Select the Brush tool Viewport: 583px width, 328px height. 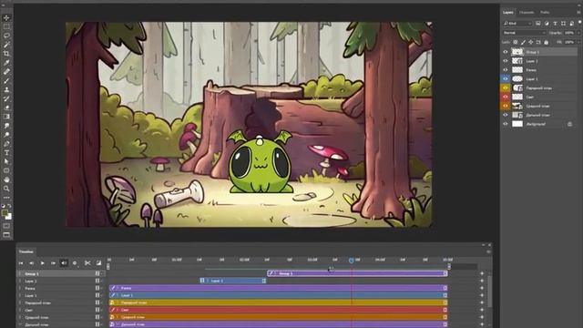pos(6,81)
